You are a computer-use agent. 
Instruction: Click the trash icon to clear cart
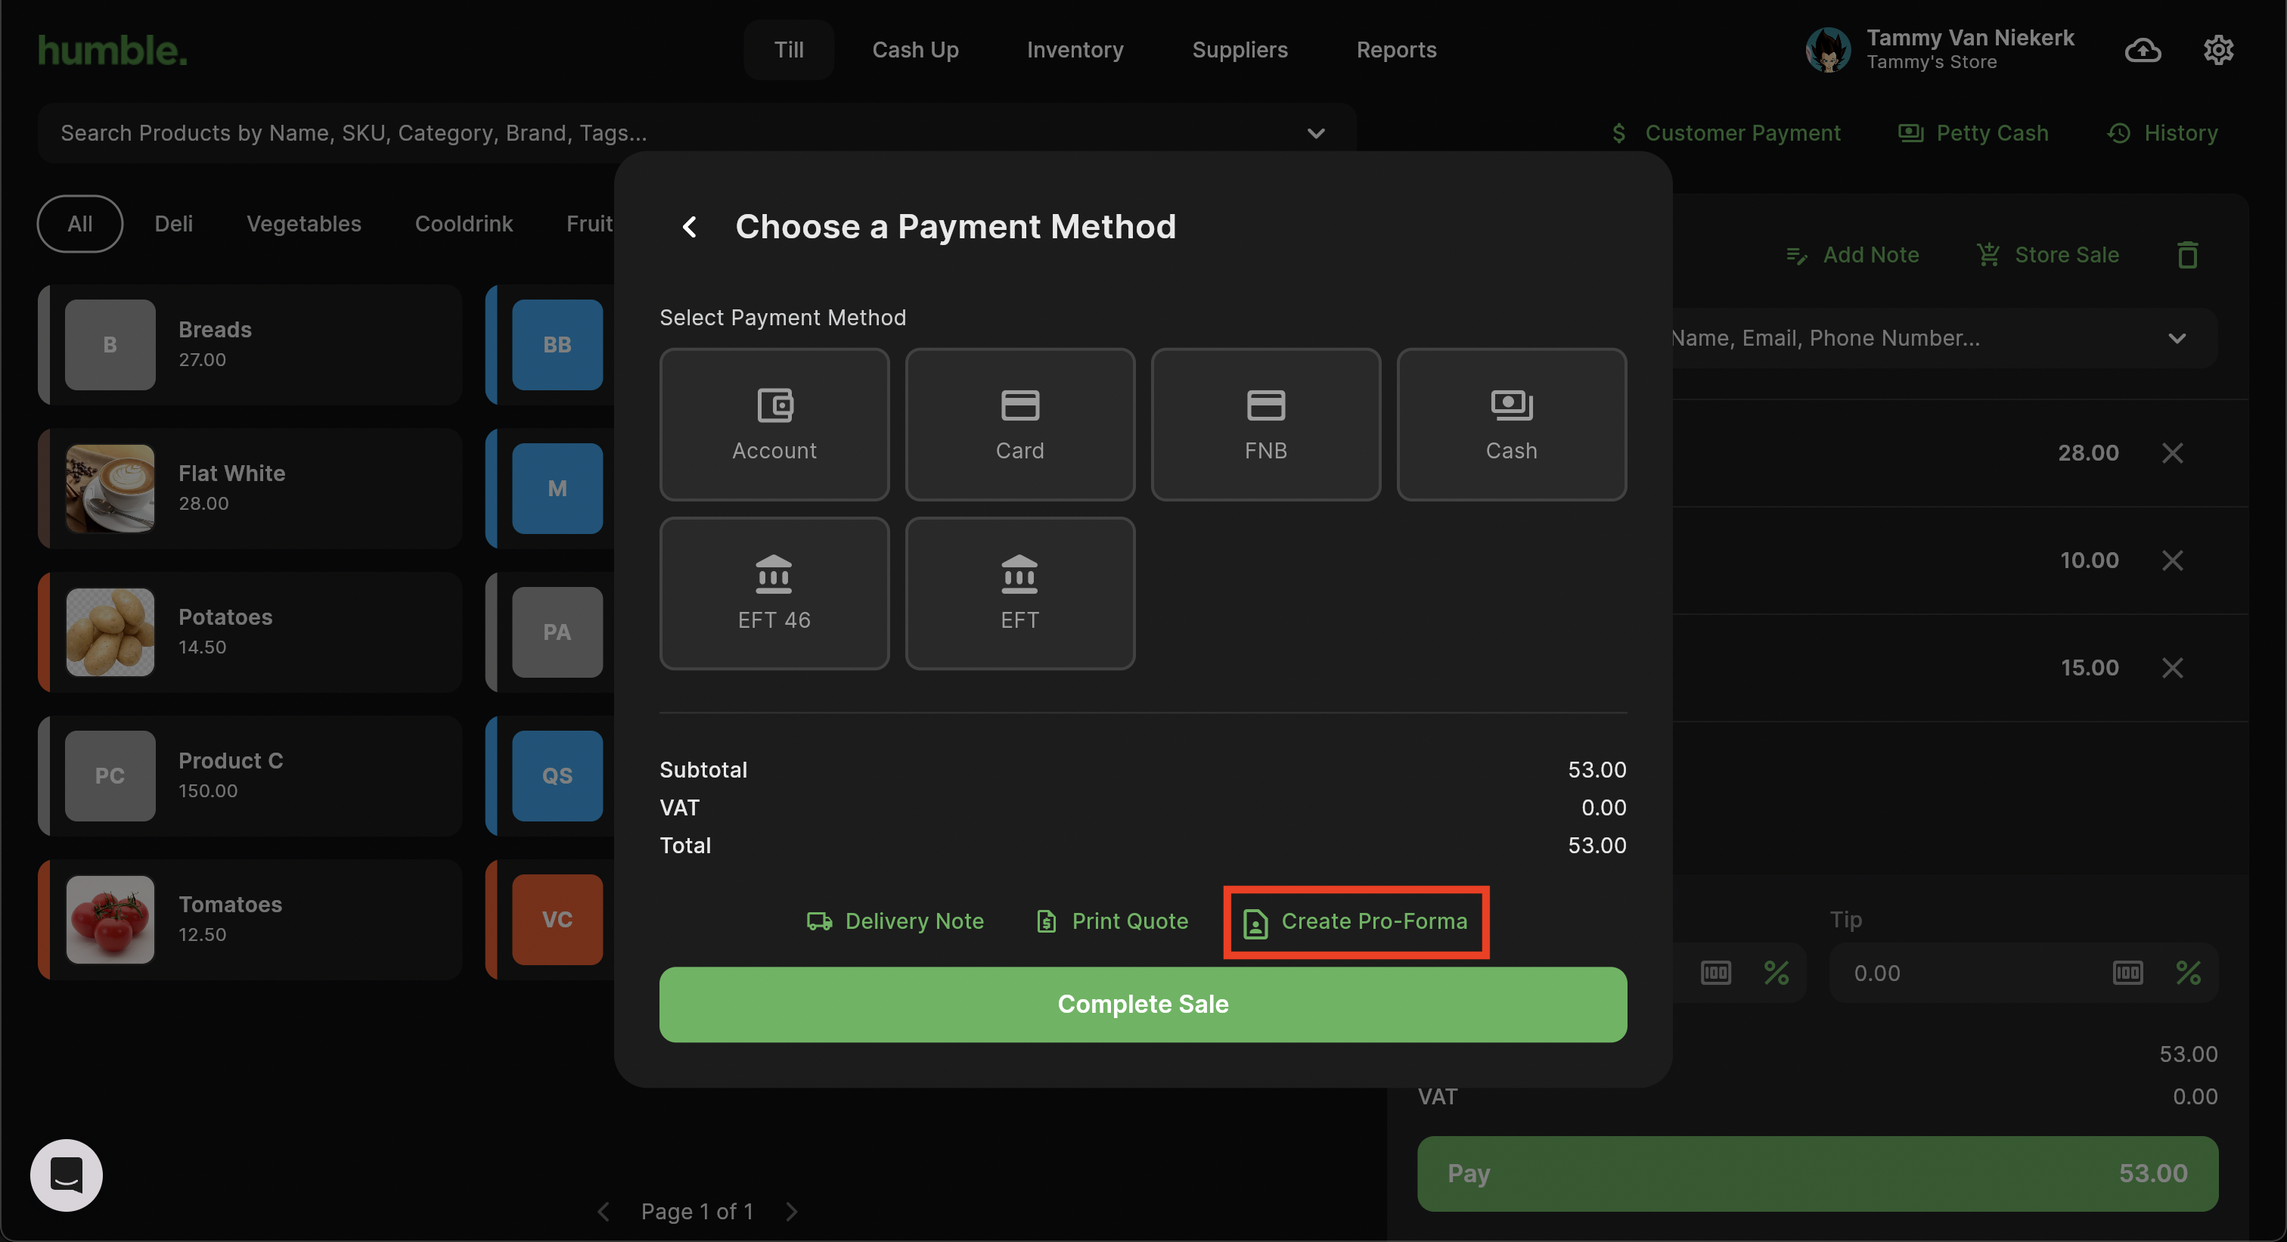(x=2186, y=256)
